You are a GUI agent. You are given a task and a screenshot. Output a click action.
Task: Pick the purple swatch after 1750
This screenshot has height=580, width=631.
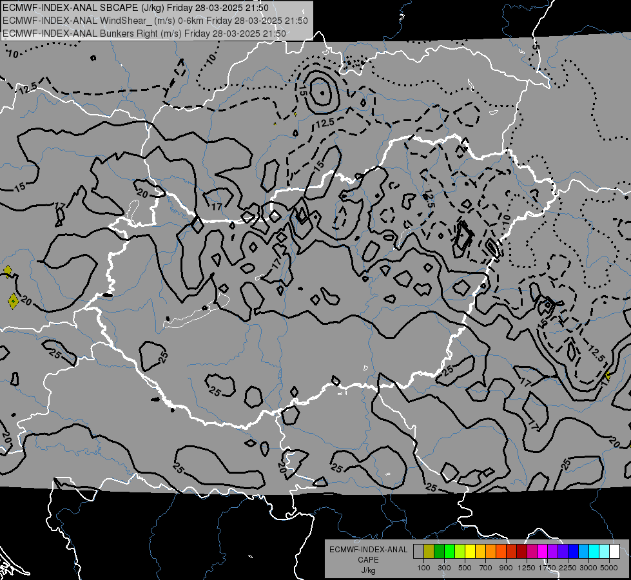coord(552,552)
